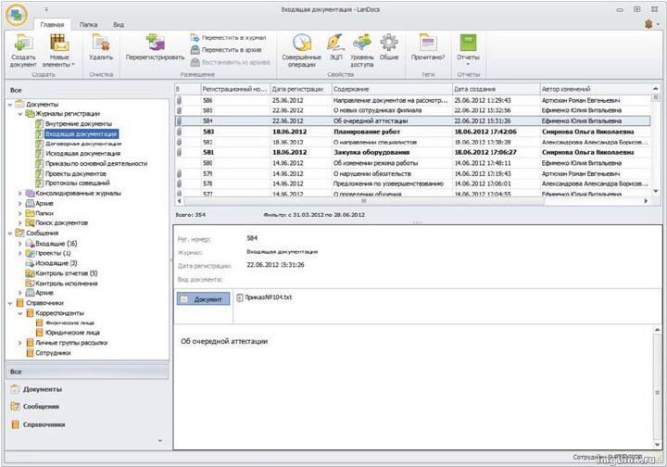Sort by Автор изменений column header

595,89
